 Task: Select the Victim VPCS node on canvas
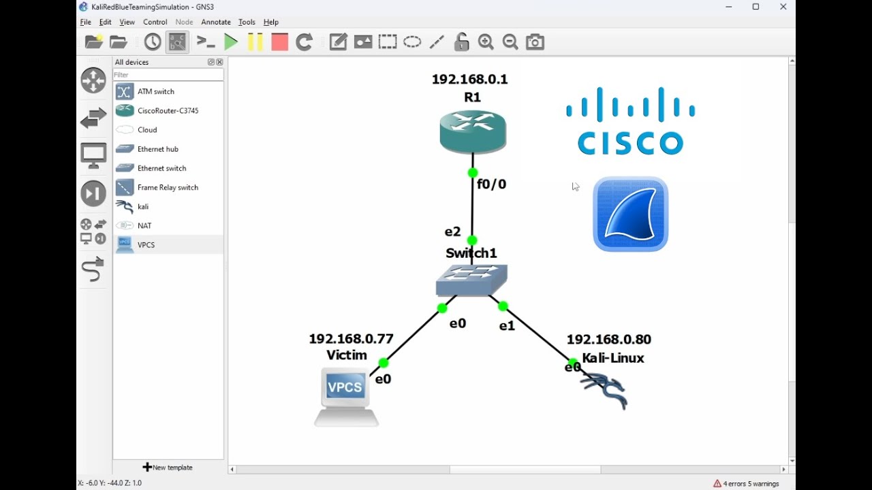click(x=346, y=397)
